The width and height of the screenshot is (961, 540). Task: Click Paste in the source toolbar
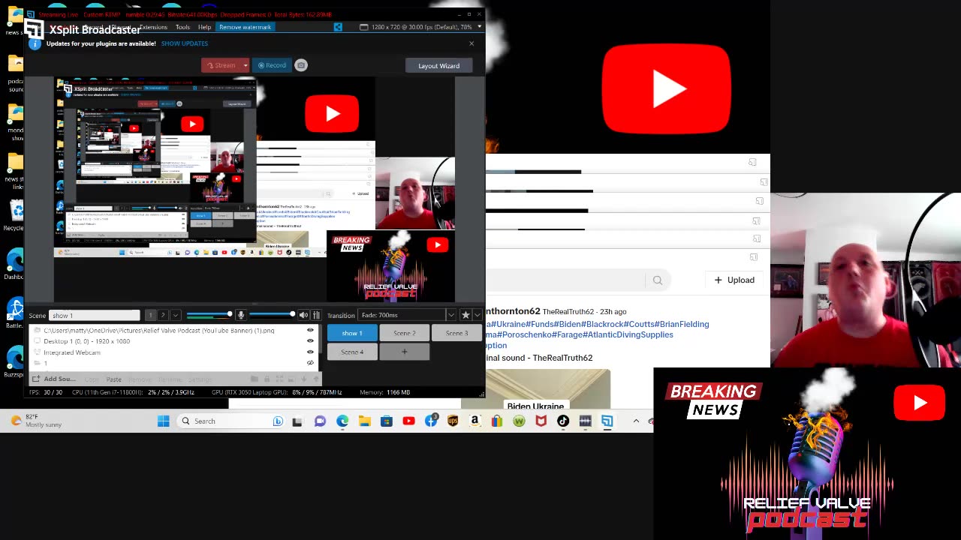tap(114, 379)
